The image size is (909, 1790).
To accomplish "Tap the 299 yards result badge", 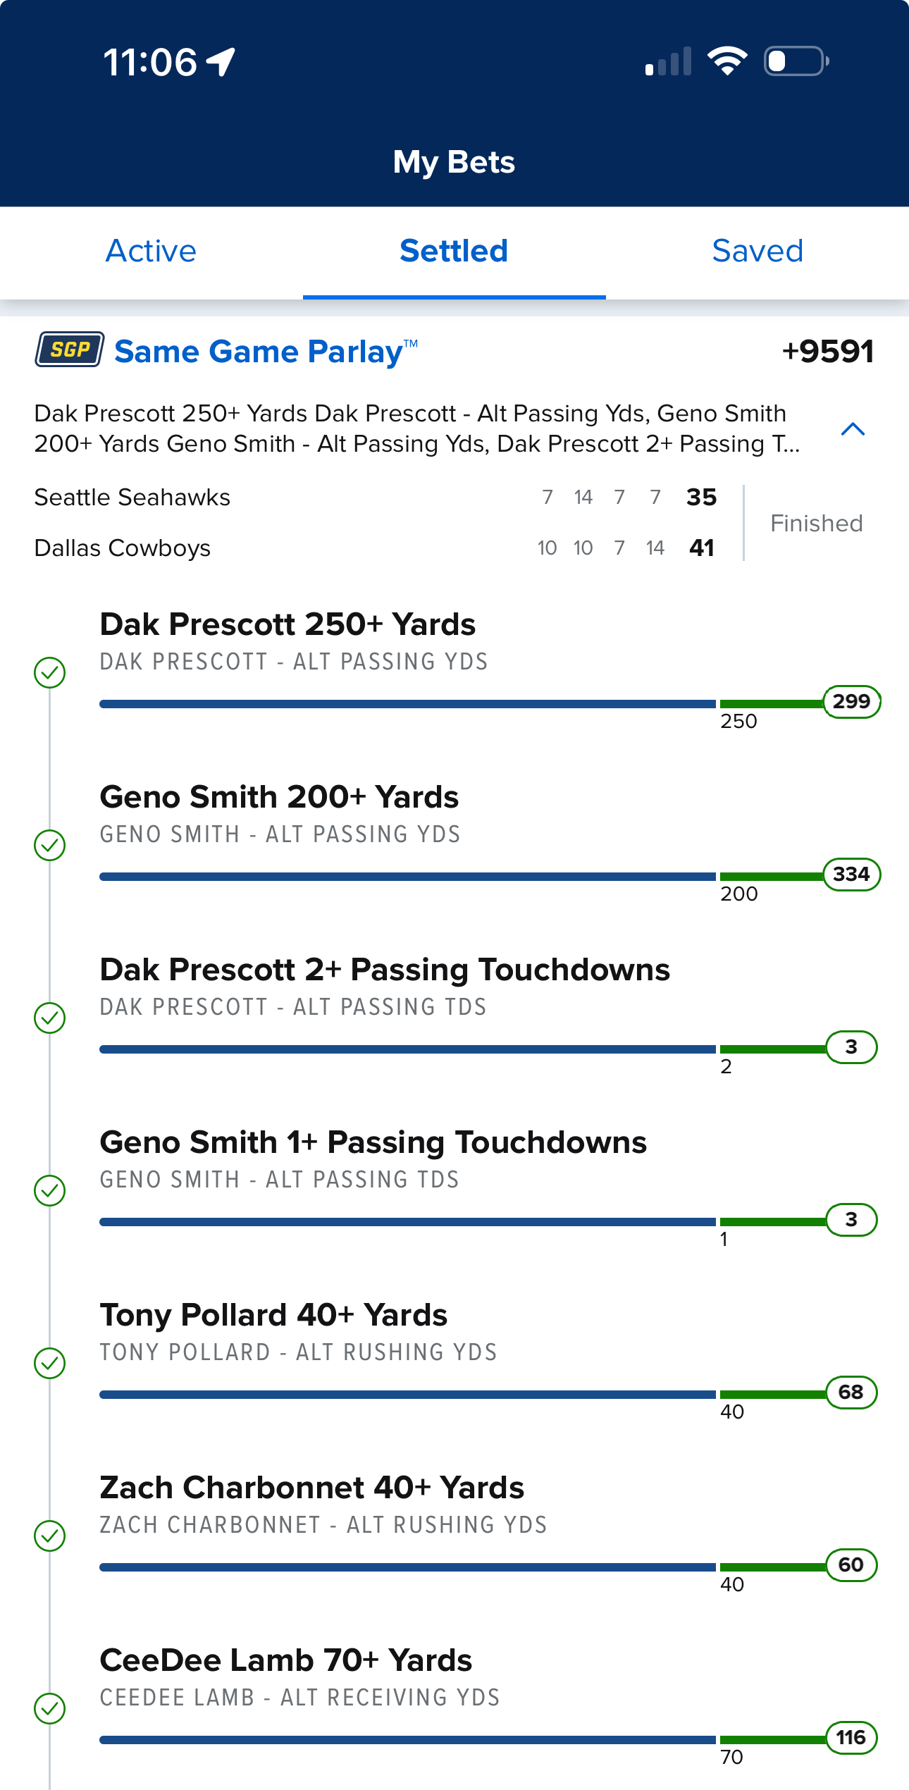I will click(x=851, y=702).
